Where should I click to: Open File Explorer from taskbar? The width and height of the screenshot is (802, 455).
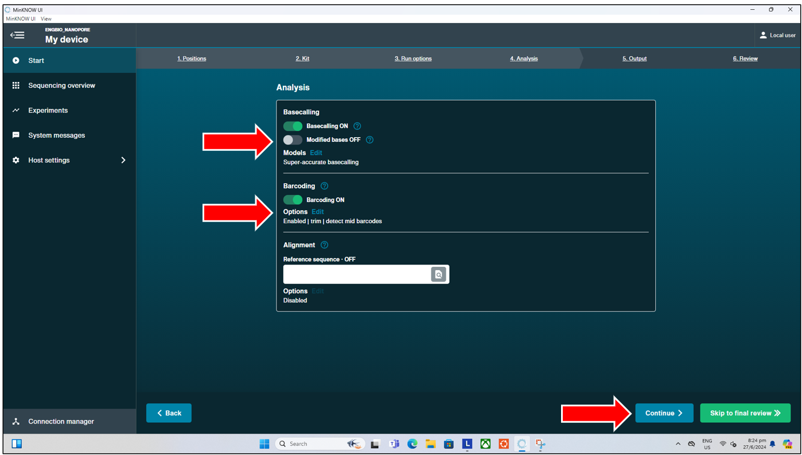431,444
